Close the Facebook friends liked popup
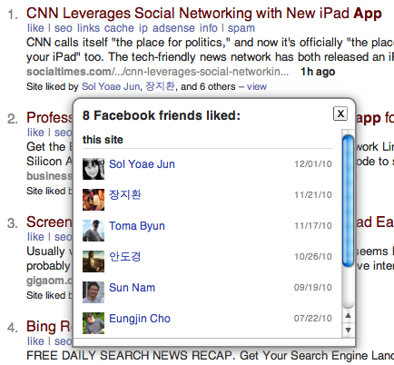The width and height of the screenshot is (394, 365). [x=340, y=113]
